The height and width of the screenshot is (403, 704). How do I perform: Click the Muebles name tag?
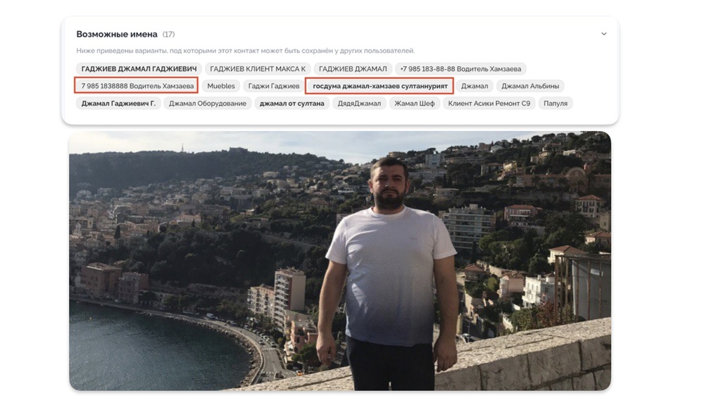pyautogui.click(x=221, y=86)
